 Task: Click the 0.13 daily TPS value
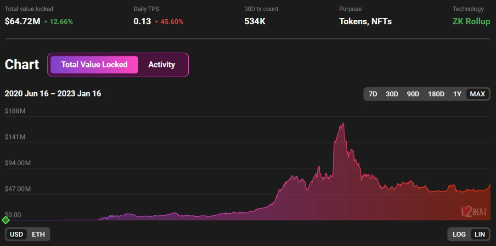[142, 22]
